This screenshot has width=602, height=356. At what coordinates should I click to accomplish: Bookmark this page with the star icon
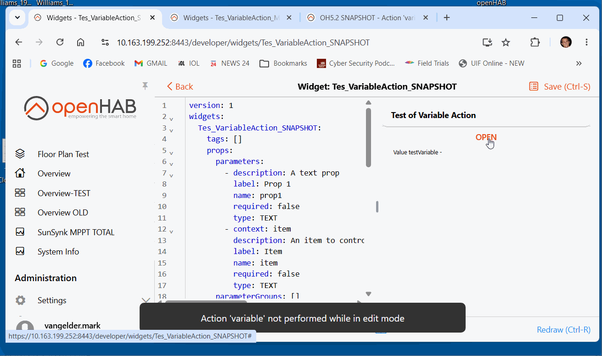(x=506, y=42)
